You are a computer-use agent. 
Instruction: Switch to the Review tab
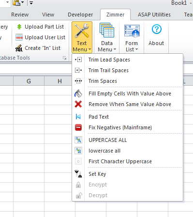tap(20, 15)
